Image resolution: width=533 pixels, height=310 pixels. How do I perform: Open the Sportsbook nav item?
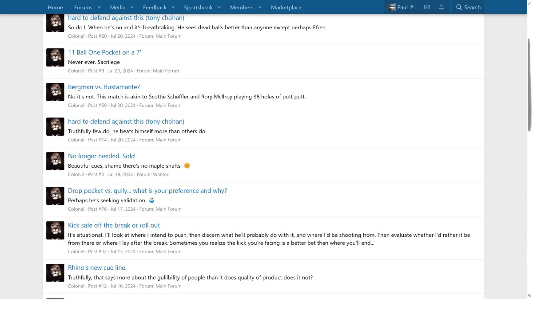tap(198, 8)
